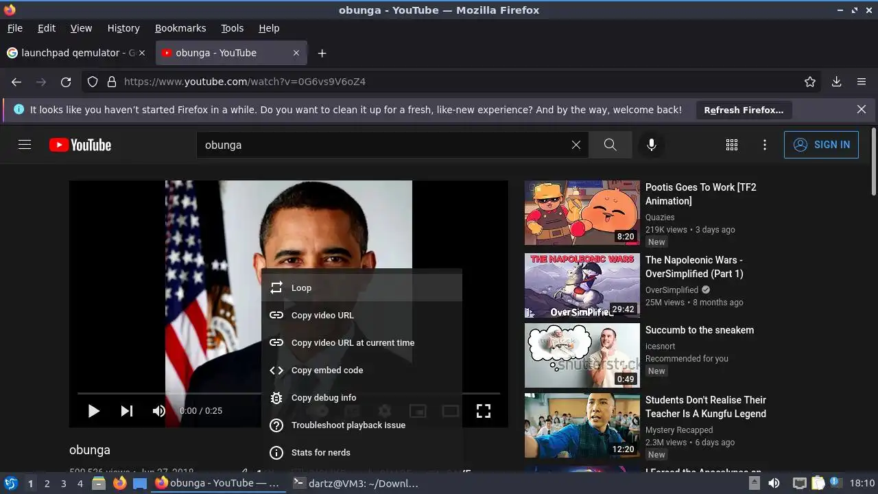The image size is (878, 494).
Task: Bookmark this page with star
Action: pyautogui.click(x=810, y=82)
